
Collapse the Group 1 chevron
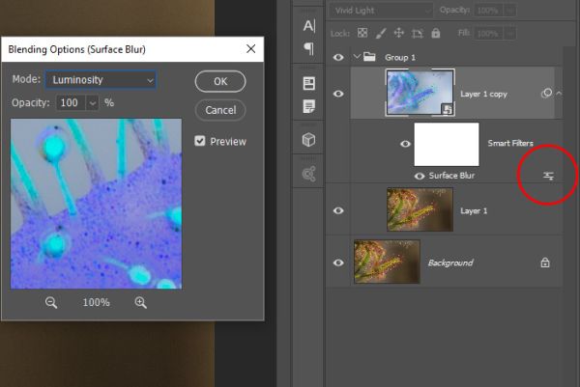(357, 57)
